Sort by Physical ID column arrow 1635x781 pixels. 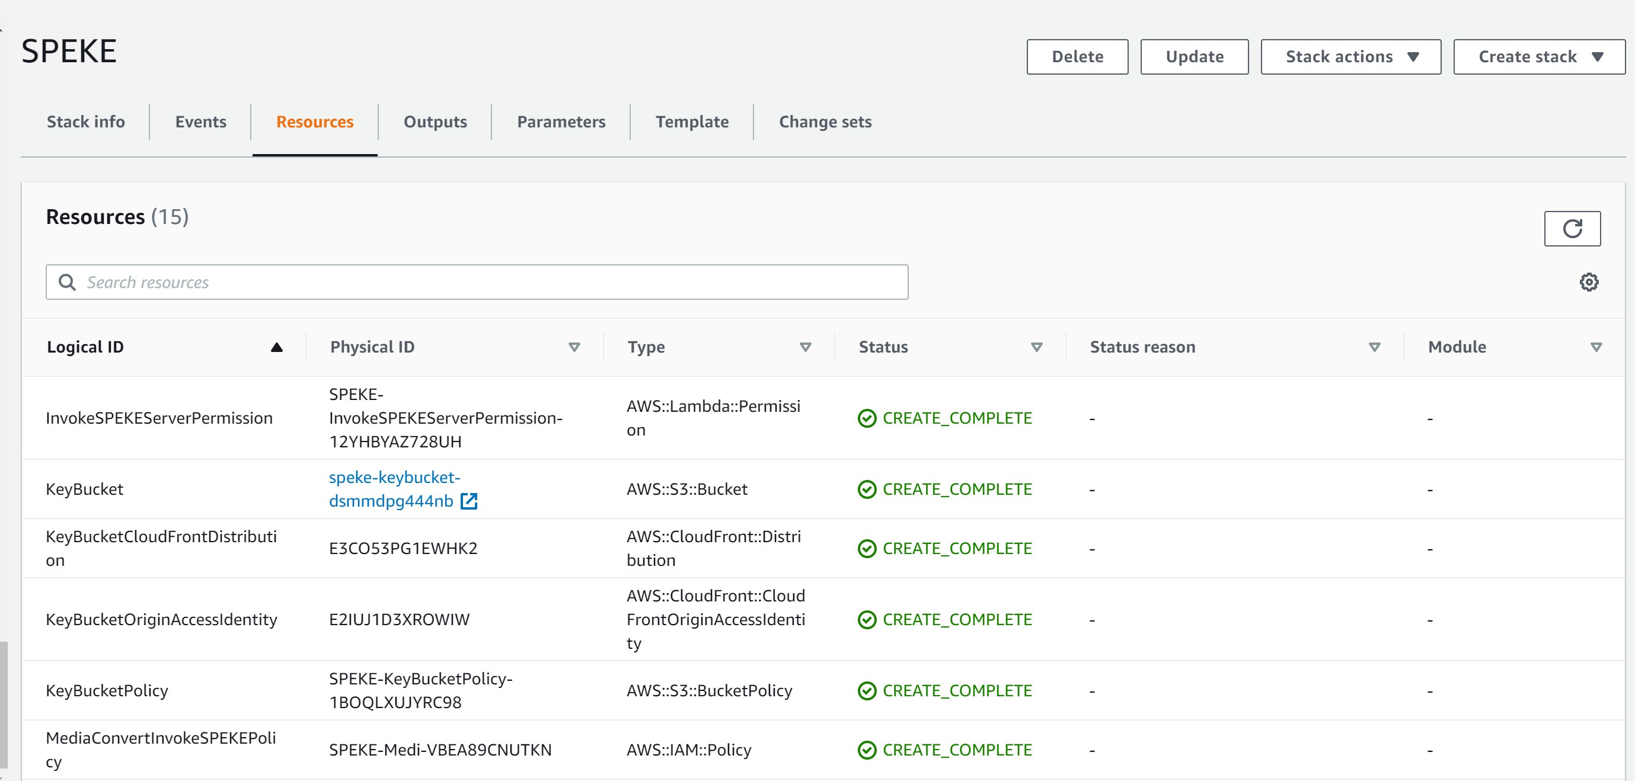(x=574, y=347)
